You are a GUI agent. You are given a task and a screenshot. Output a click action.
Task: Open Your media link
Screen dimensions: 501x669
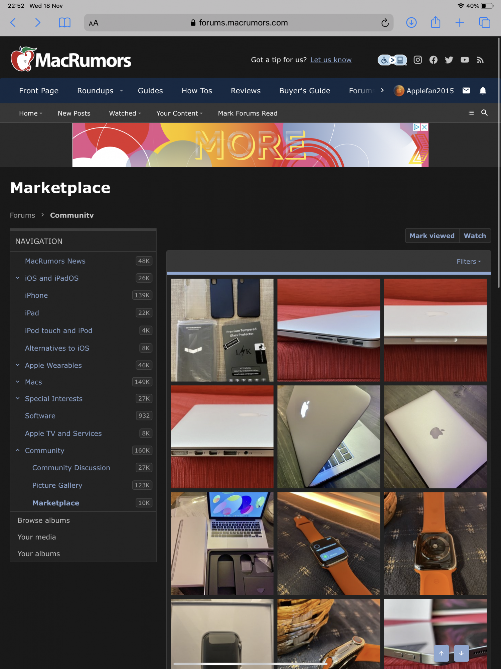tap(37, 537)
